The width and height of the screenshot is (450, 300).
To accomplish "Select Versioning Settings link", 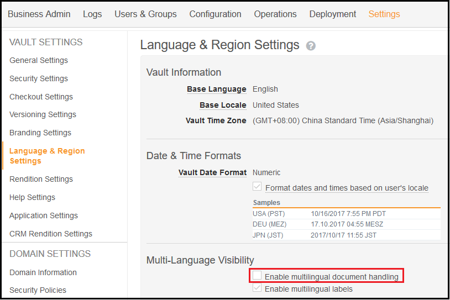I will (43, 114).
